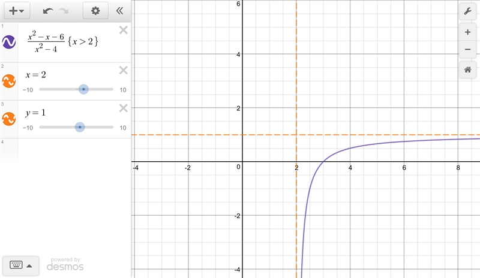Zoom out on the graph
The image size is (480, 278).
coord(467,49)
